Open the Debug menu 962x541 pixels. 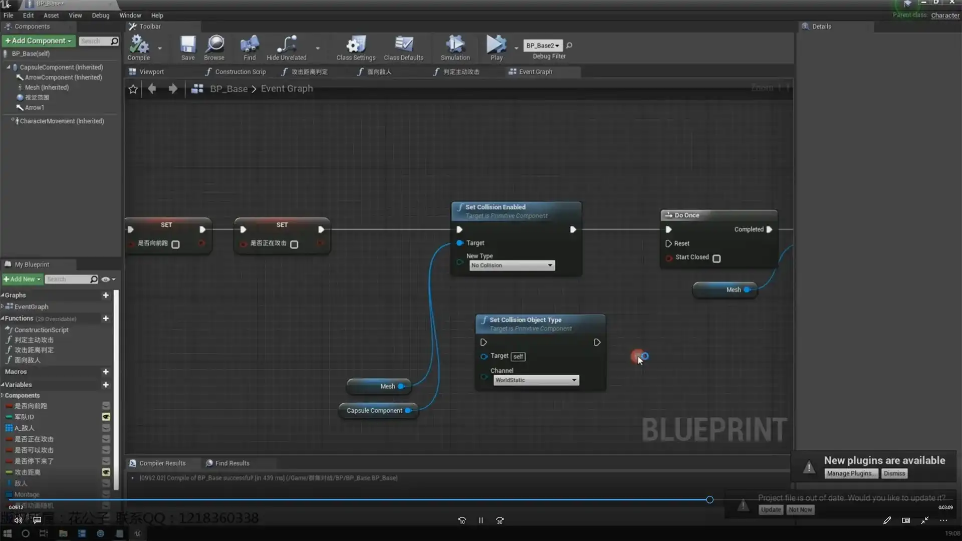(100, 16)
